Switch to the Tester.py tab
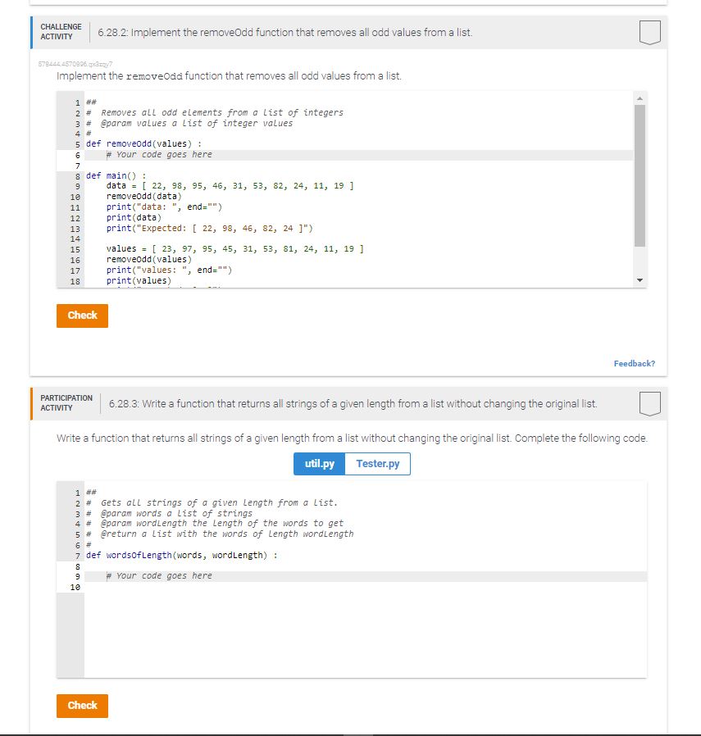 377,463
